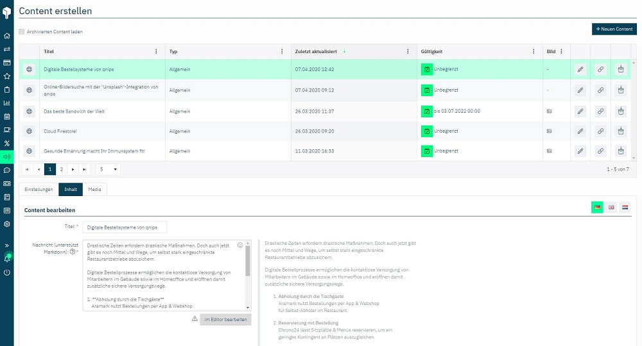This screenshot has height=346, width=642.
Task: Open the 'Media' tab
Action: tap(94, 190)
